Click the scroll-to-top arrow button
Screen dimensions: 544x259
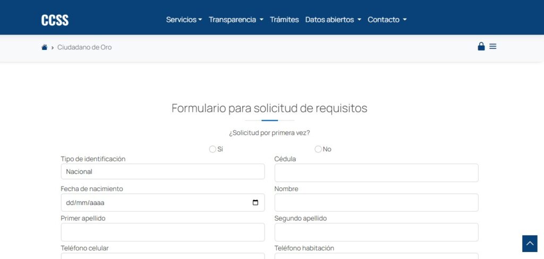tap(530, 244)
